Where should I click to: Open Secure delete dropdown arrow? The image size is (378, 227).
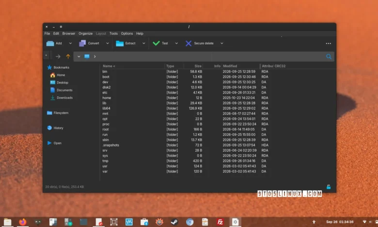click(222, 43)
